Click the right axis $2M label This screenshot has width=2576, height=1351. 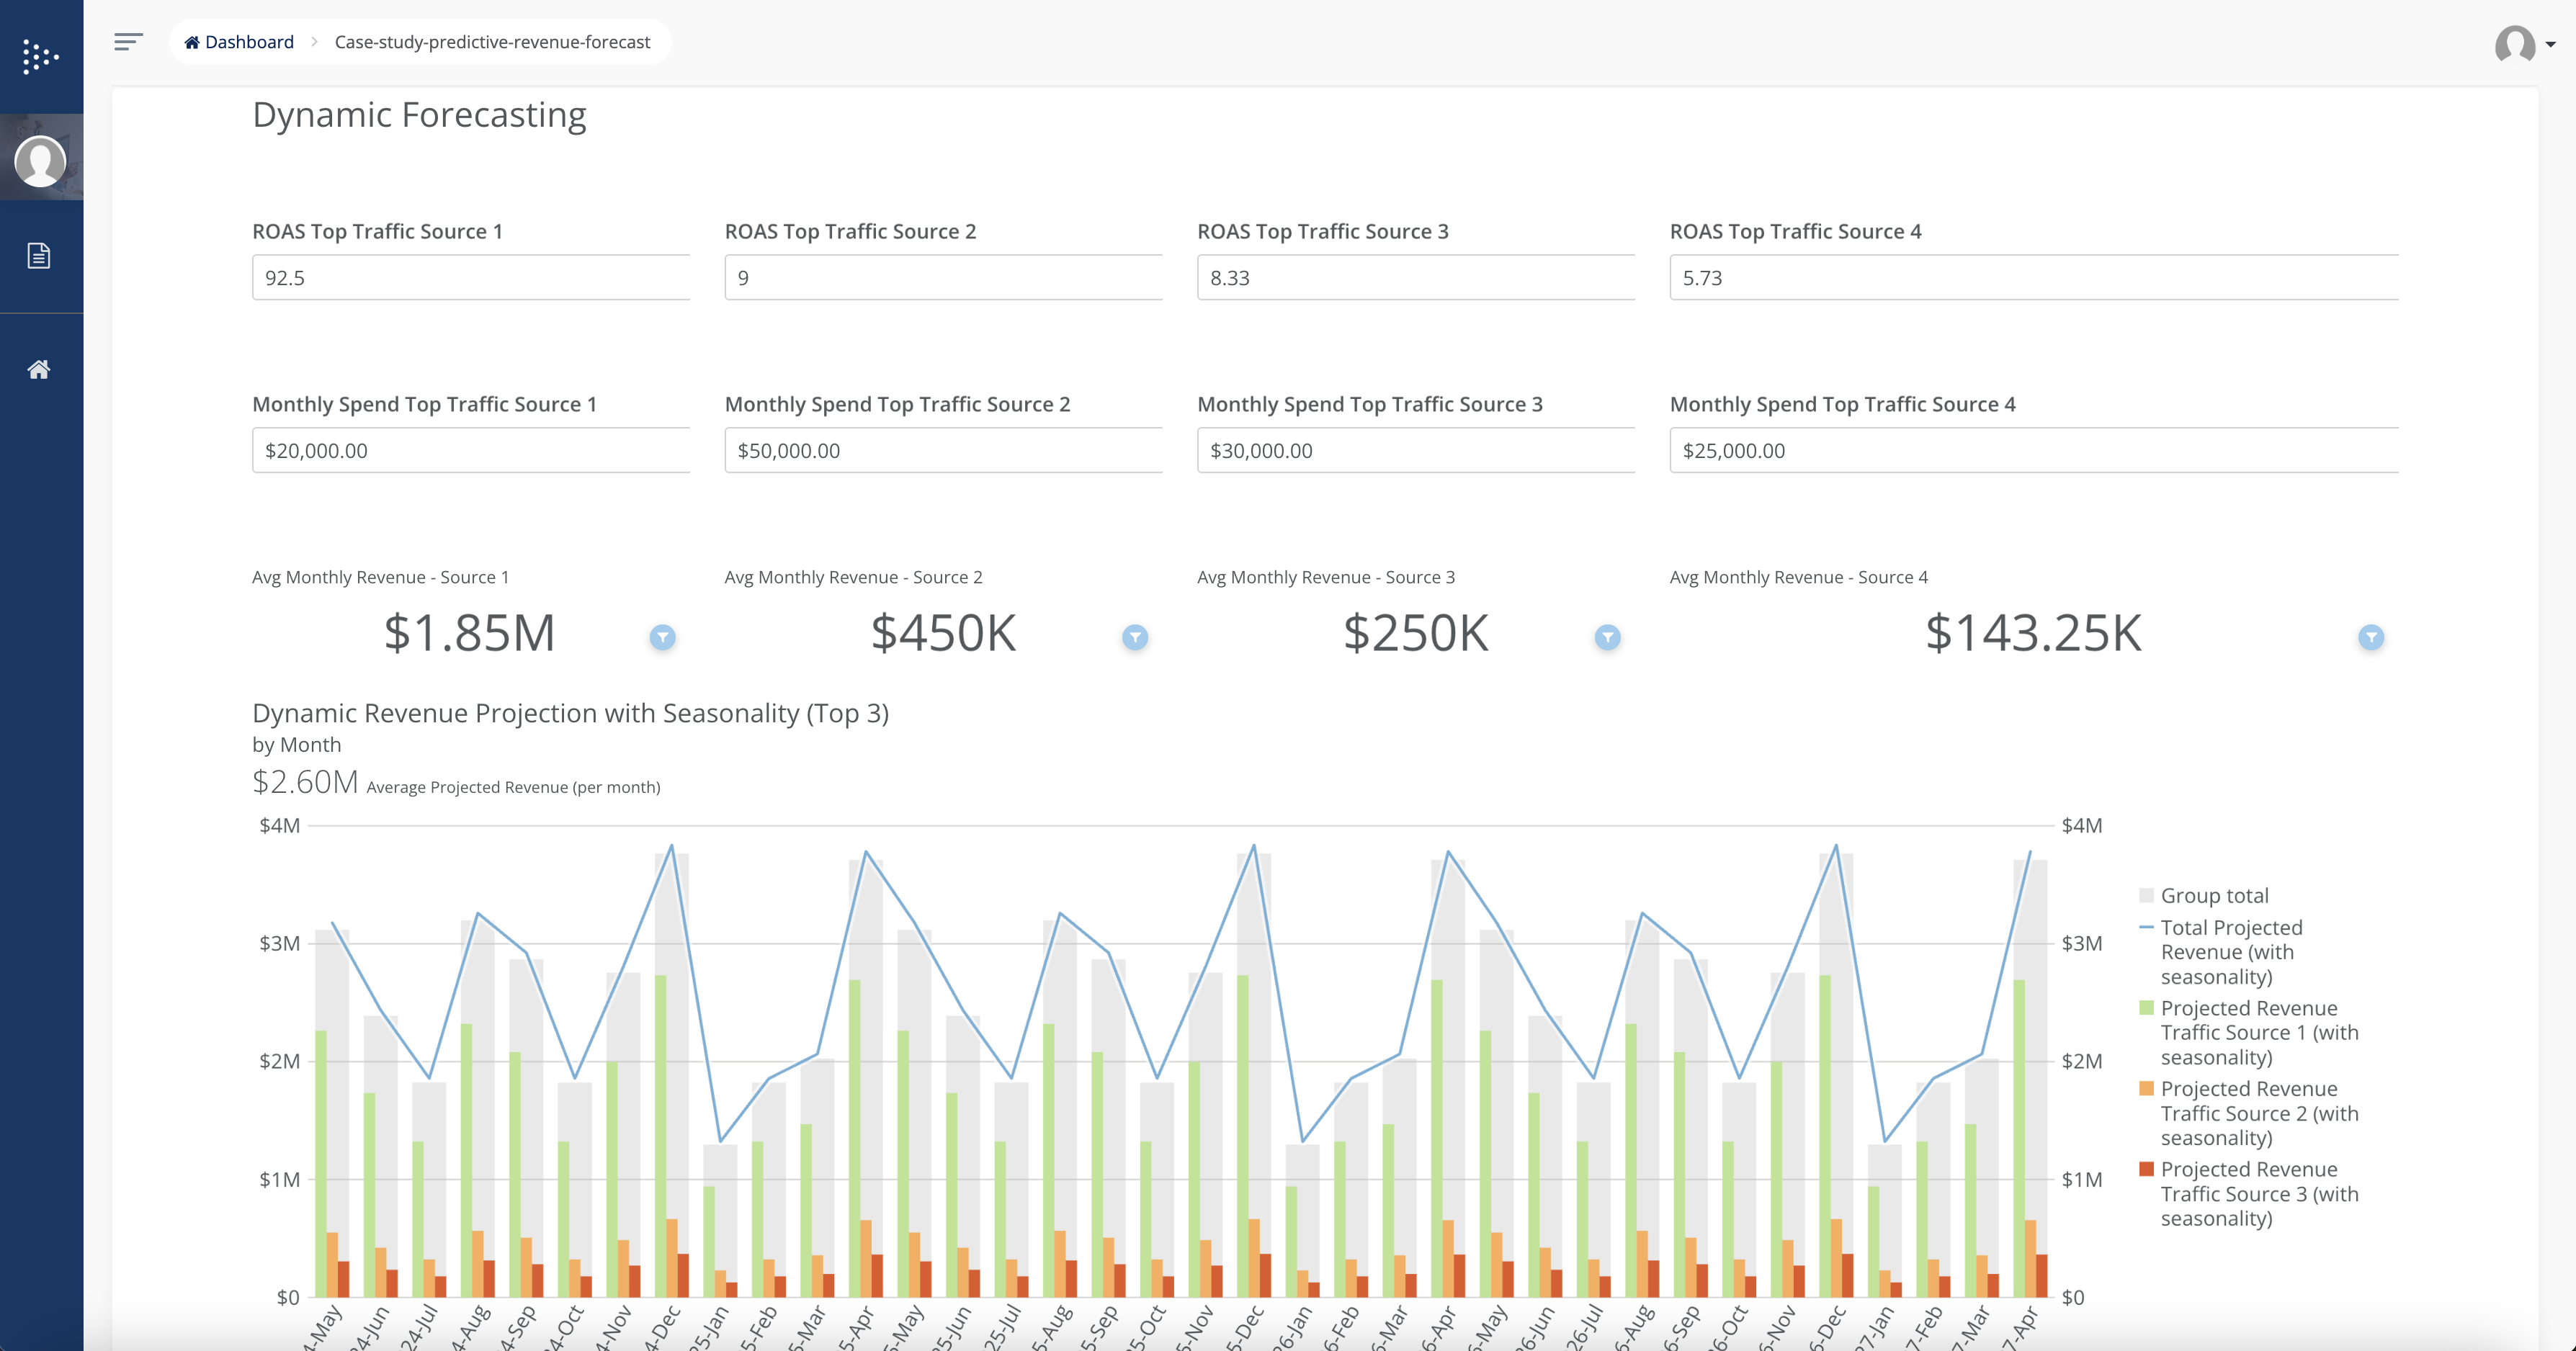point(2082,1061)
